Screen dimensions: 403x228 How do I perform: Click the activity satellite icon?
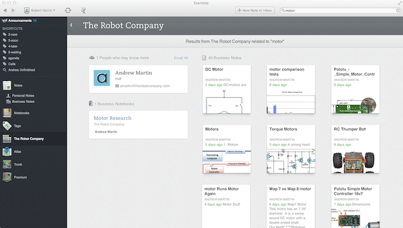[x=83, y=10]
